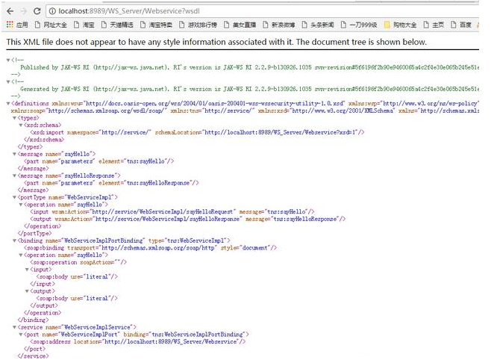Click the input wsam:Action sayHelloRequest line
Image resolution: width=500 pixels, height=360 pixels.
172,211
